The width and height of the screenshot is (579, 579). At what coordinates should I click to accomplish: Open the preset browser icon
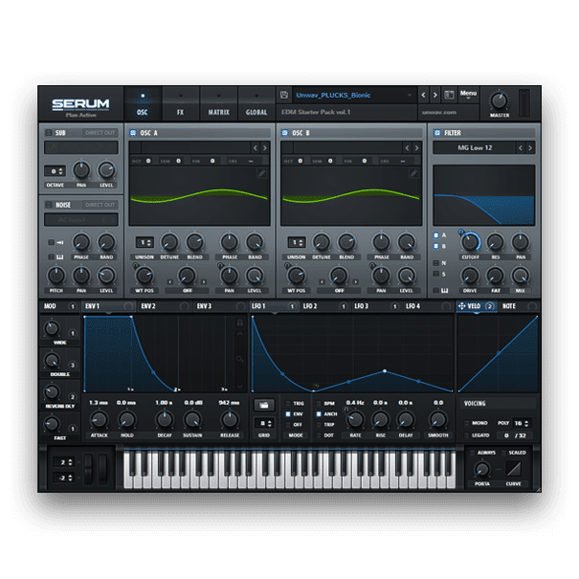[x=449, y=95]
